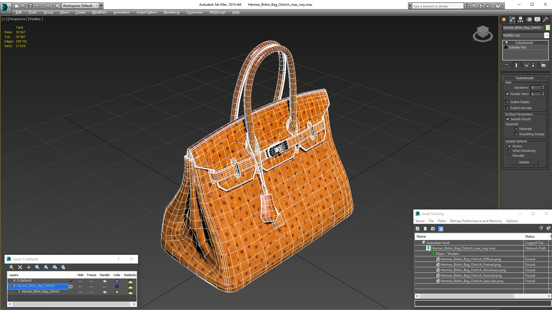552x310 pixels.
Task: Open the quick access toolbar customize dropdown
Action: 101,5
